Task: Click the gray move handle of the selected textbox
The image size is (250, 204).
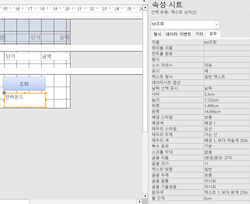Action: (x=4, y=93)
